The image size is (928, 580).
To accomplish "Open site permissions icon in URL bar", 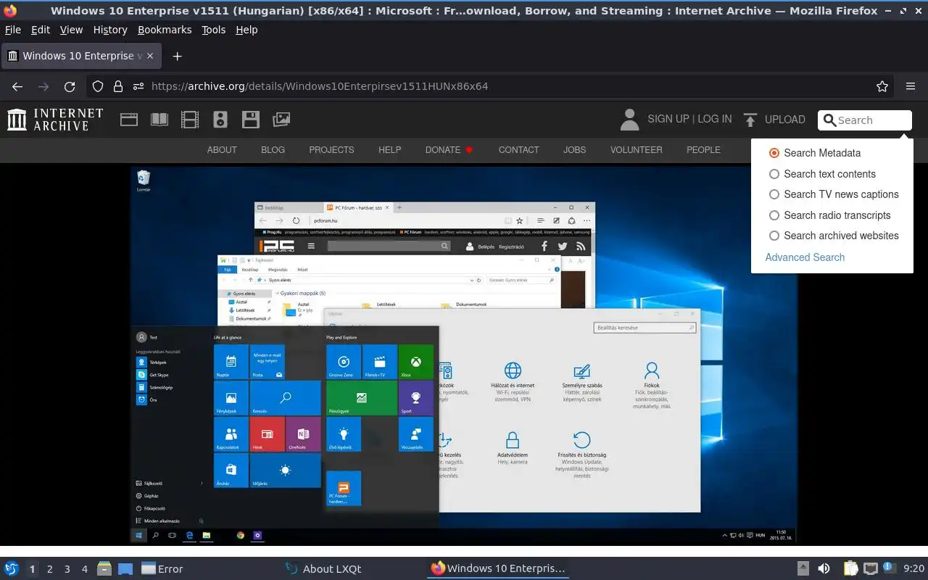I will click(x=138, y=86).
